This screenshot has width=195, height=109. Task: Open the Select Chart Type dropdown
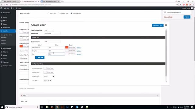click(x=49, y=30)
